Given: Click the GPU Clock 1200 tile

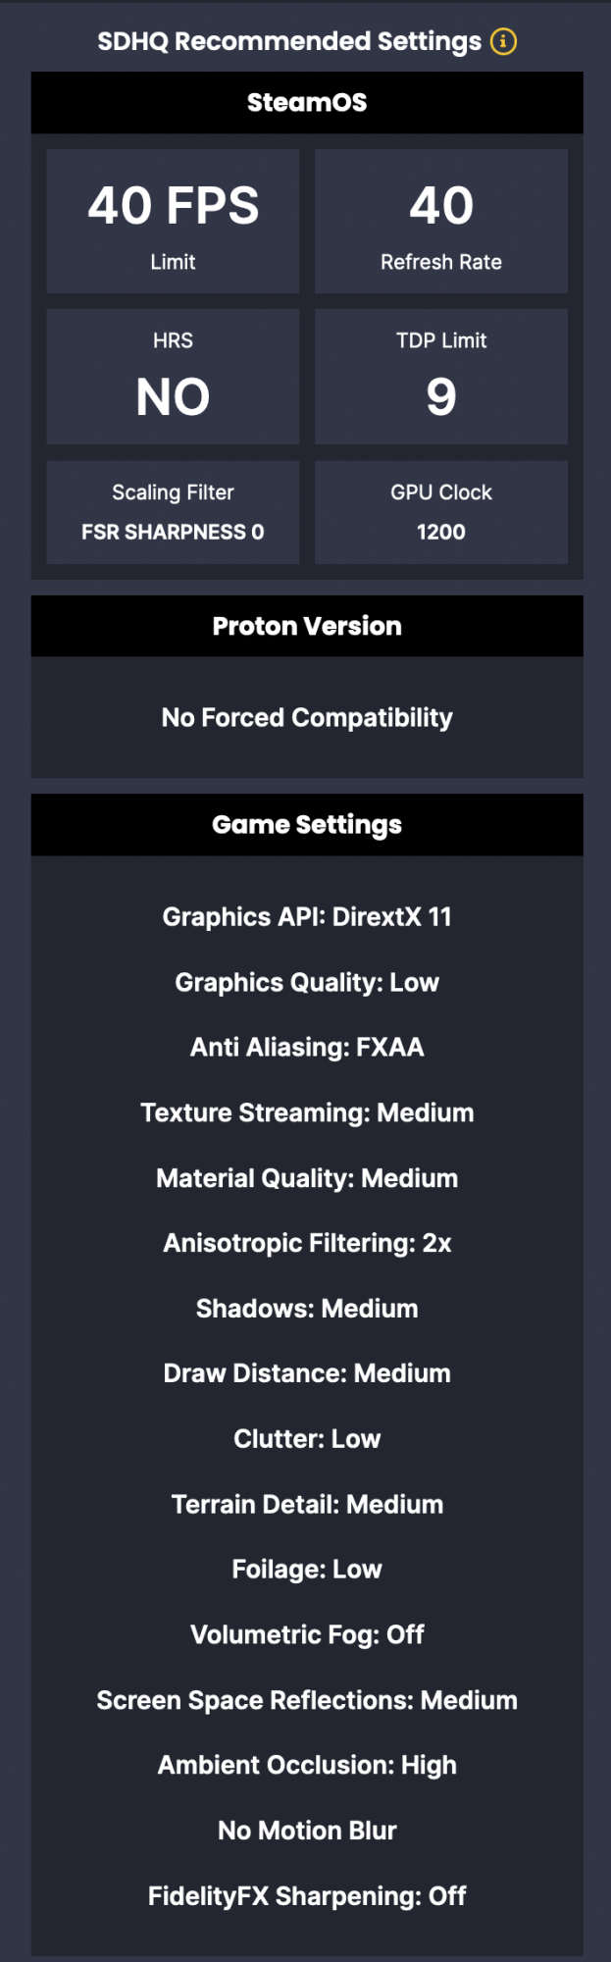Looking at the screenshot, I should pyautogui.click(x=441, y=512).
